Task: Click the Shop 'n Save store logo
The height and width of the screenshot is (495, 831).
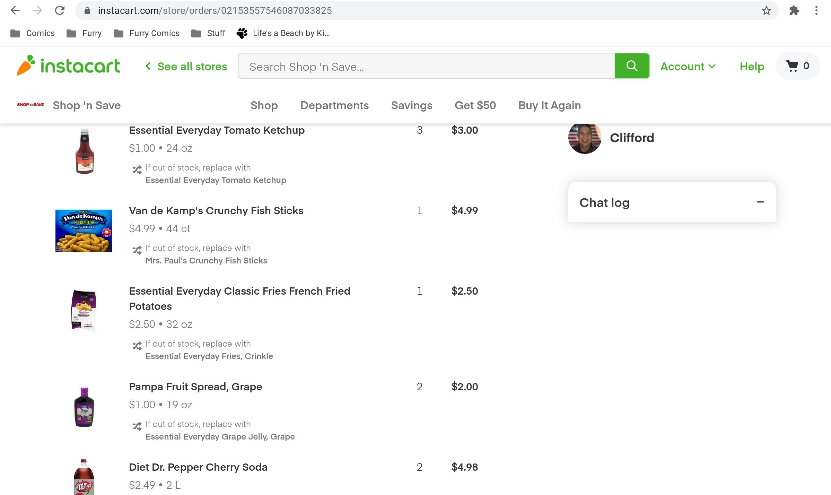Action: (x=30, y=105)
